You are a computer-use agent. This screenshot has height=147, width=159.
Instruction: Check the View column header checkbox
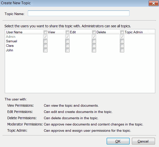[45, 32]
